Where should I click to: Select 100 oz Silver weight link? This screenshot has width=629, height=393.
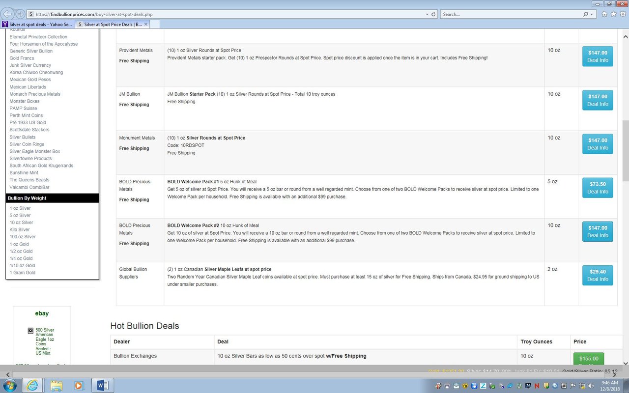[23, 237]
